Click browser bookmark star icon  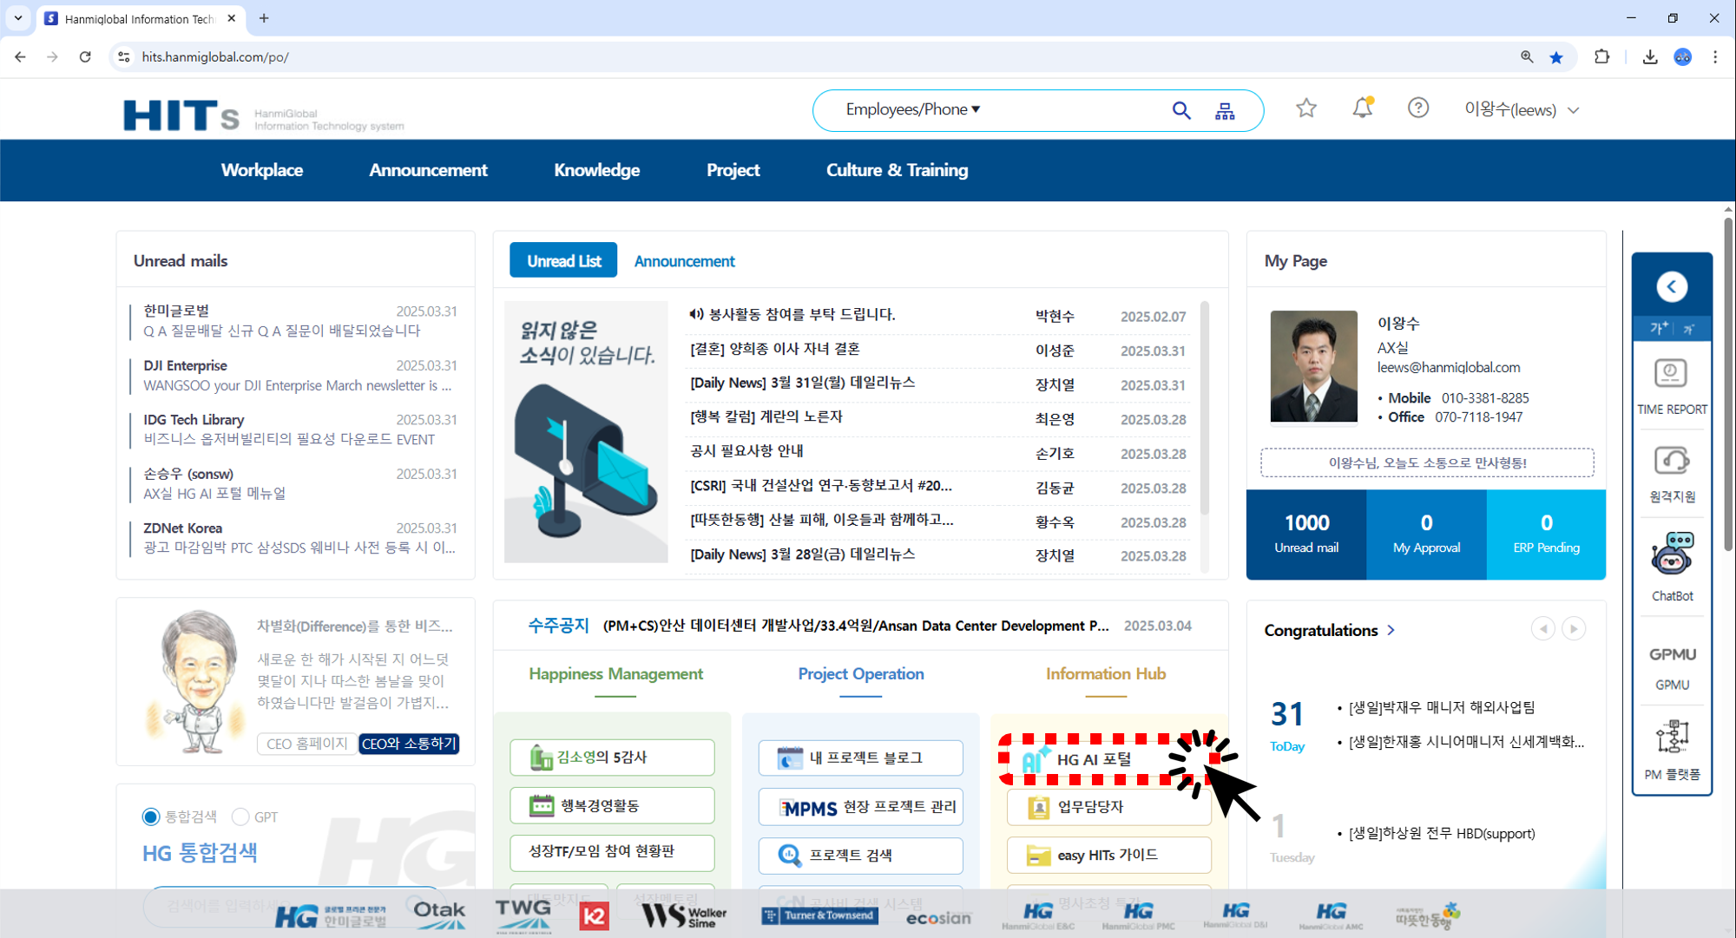[1556, 57]
